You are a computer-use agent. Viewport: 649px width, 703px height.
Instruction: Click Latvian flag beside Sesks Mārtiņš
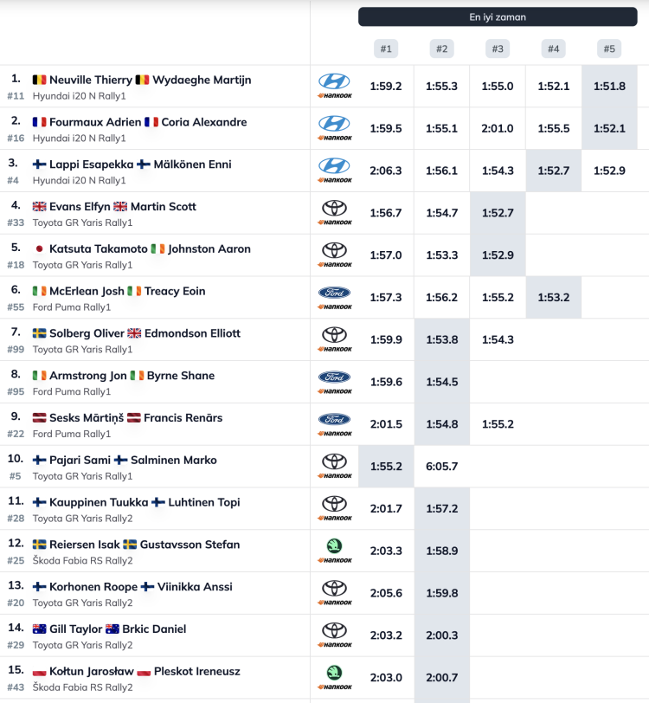click(39, 418)
